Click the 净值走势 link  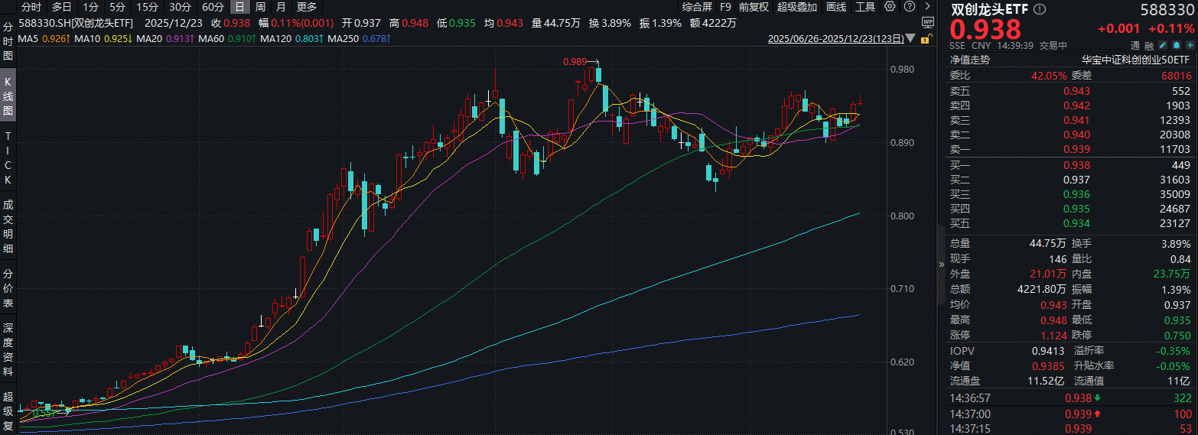coord(970,60)
